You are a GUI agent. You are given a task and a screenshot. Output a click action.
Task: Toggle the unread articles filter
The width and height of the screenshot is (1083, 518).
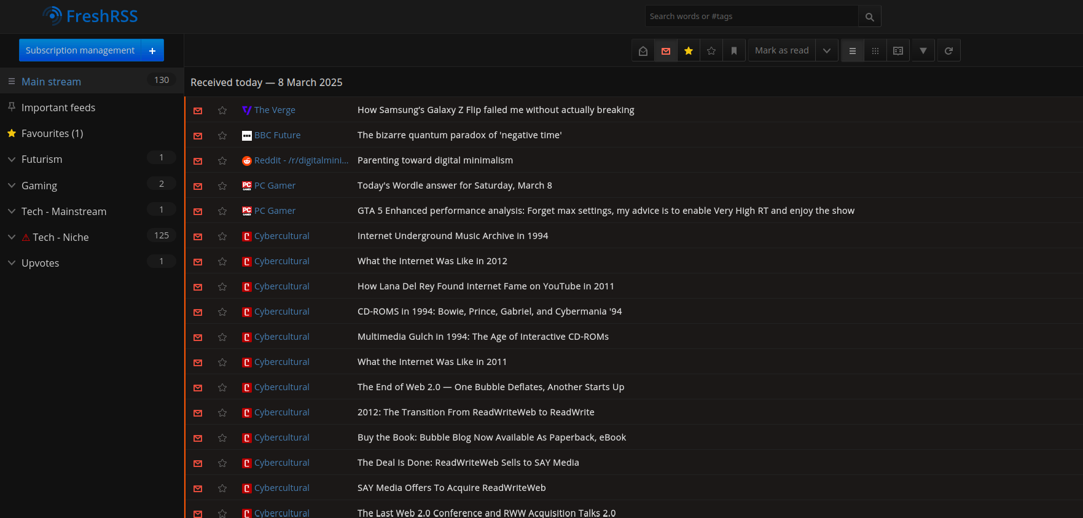[666, 51]
